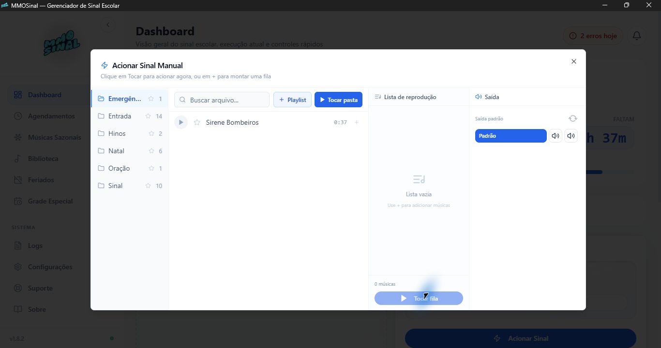Viewport: 661px width, 348px height.
Task: Toggle favorite star on Emergên... folder
Action: pyautogui.click(x=151, y=99)
